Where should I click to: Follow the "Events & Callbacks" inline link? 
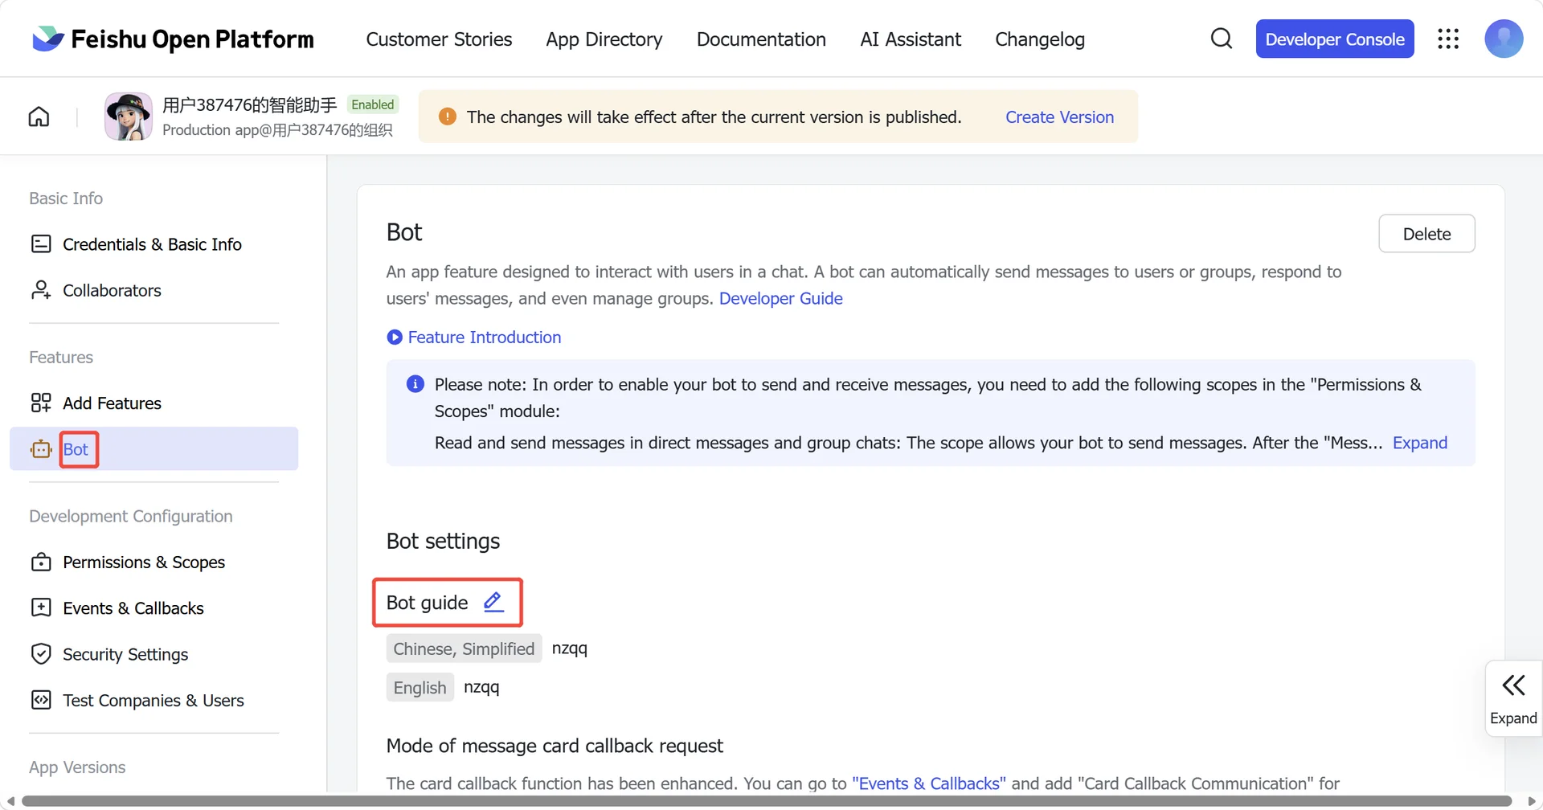pos(929,783)
